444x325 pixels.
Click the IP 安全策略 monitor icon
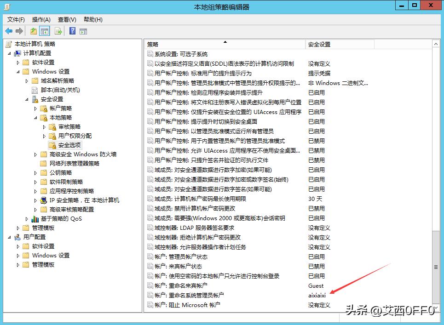[x=44, y=200]
